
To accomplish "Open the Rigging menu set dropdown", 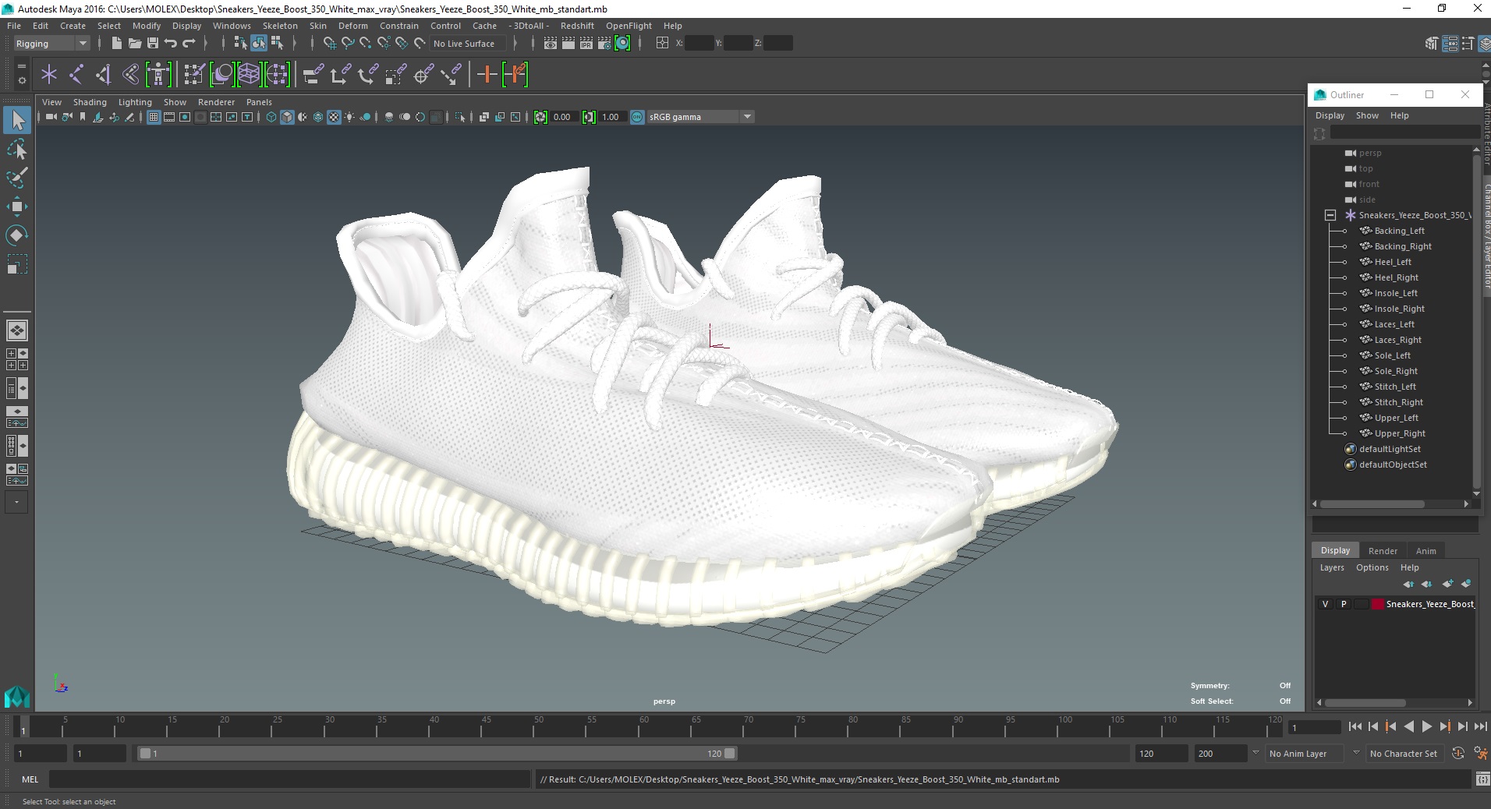I will click(x=51, y=44).
